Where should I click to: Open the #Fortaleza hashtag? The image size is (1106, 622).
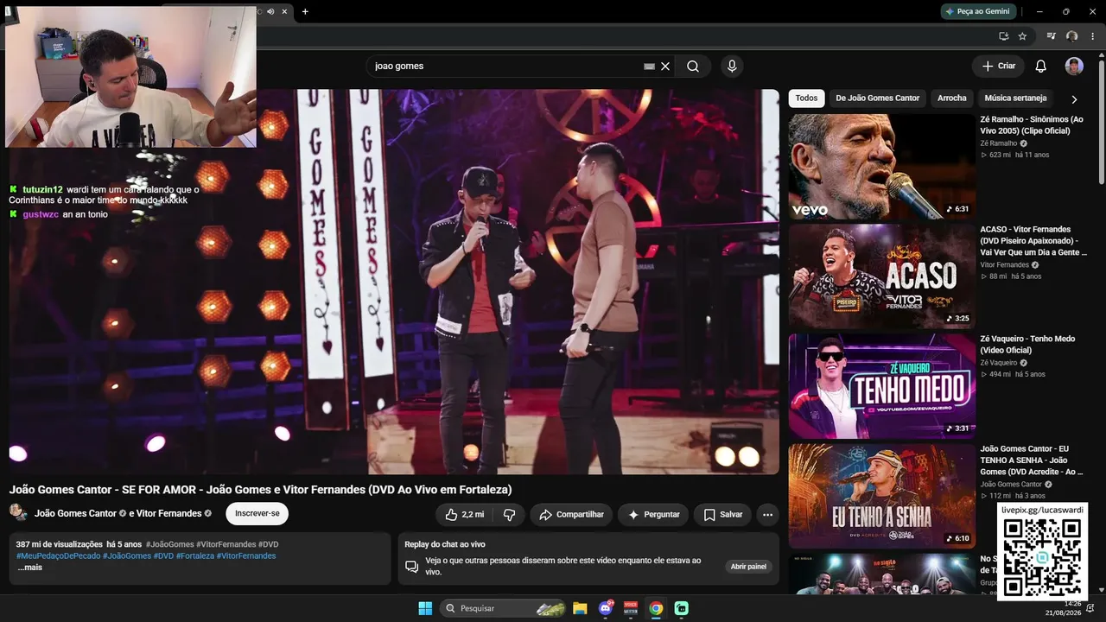195,556
